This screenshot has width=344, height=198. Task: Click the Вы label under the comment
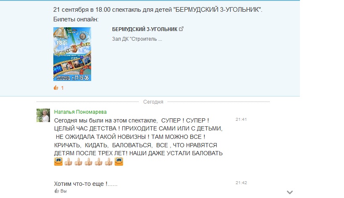63,191
